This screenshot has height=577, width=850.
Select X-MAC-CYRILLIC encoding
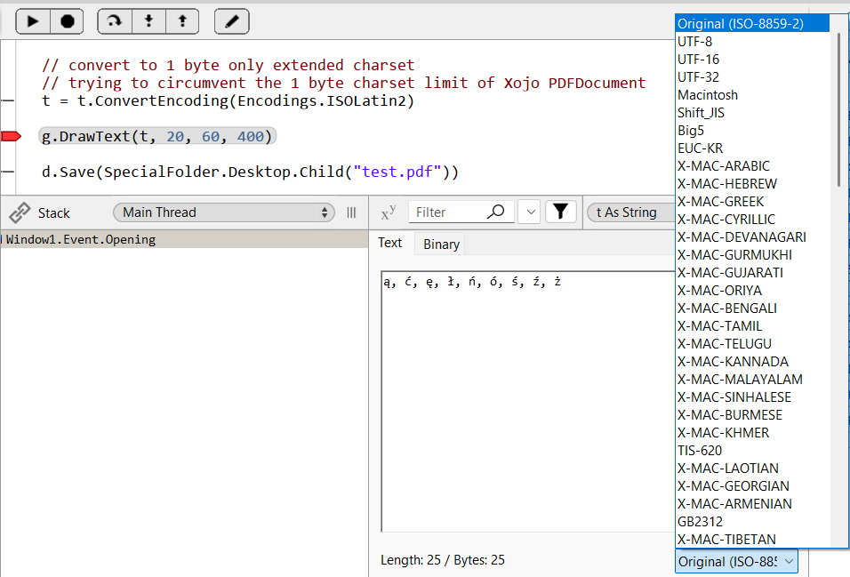click(752, 220)
